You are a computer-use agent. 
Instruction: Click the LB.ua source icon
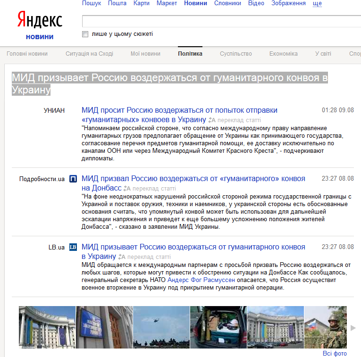coord(73,247)
